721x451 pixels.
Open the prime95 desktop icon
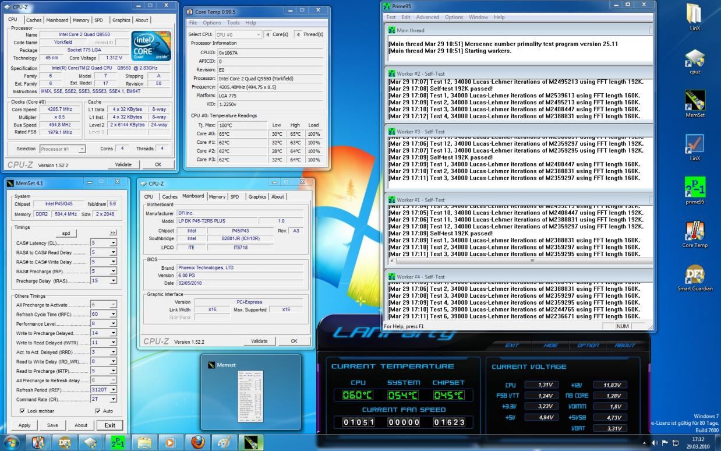pyautogui.click(x=695, y=190)
